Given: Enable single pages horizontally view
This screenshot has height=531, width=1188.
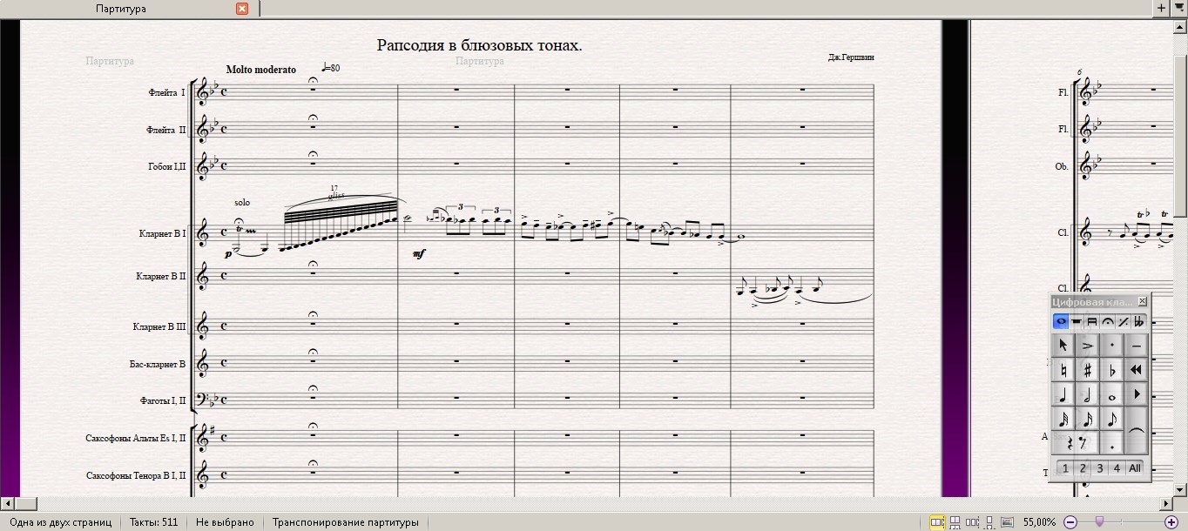Looking at the screenshot, I should 972,522.
